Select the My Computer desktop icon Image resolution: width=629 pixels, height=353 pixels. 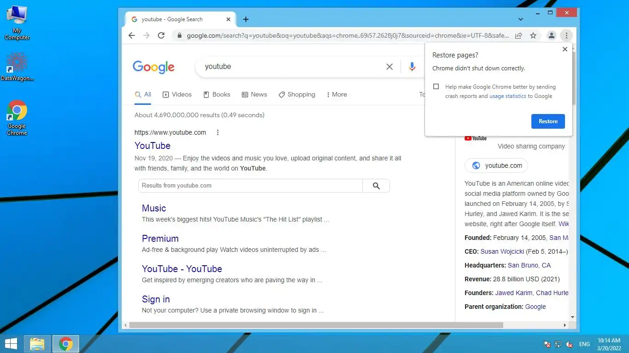click(x=17, y=23)
